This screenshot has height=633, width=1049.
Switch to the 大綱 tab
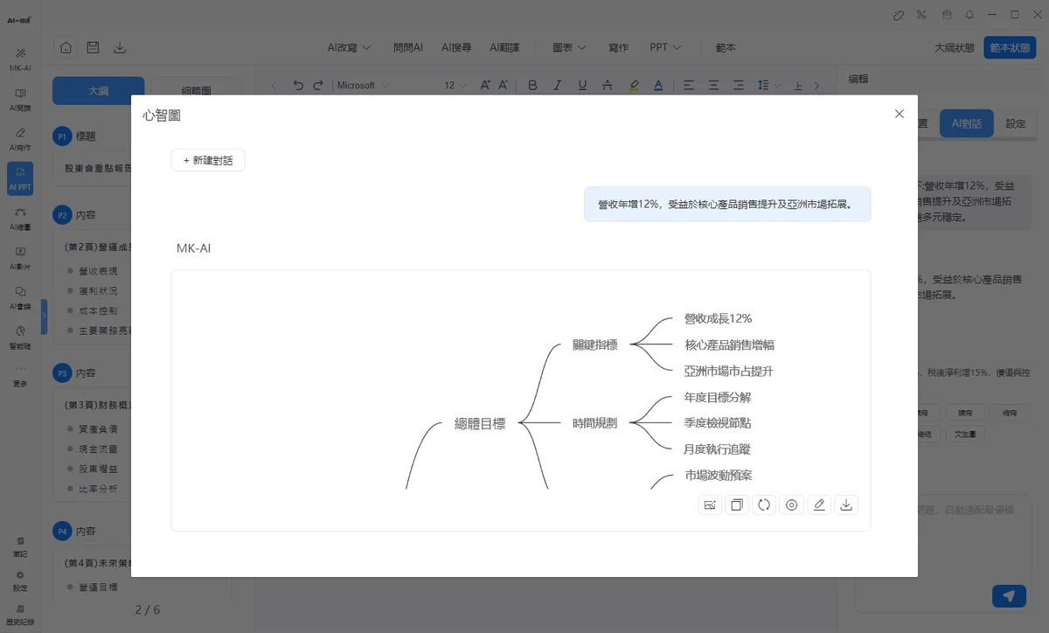(x=98, y=91)
